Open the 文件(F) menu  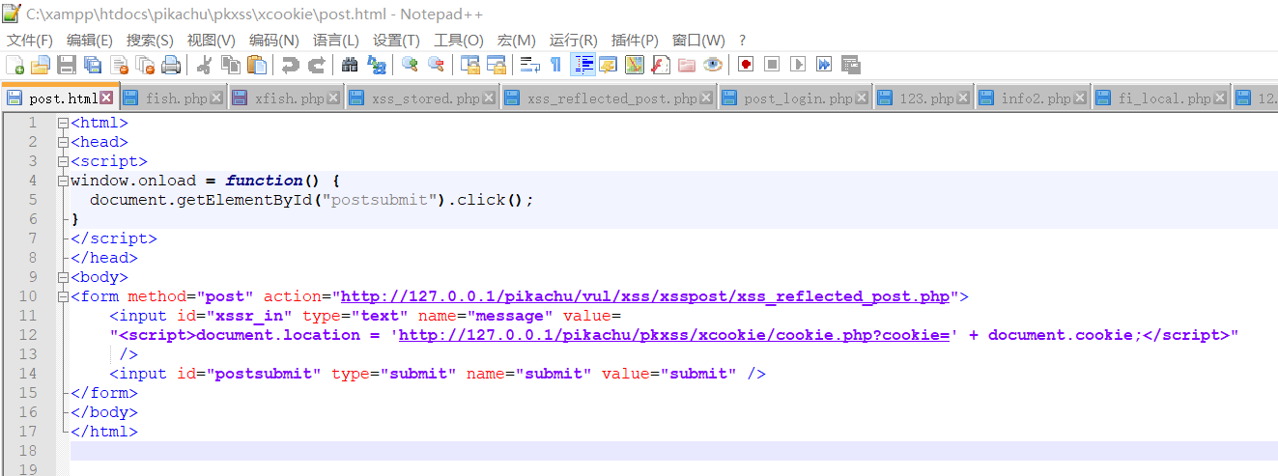coord(30,40)
